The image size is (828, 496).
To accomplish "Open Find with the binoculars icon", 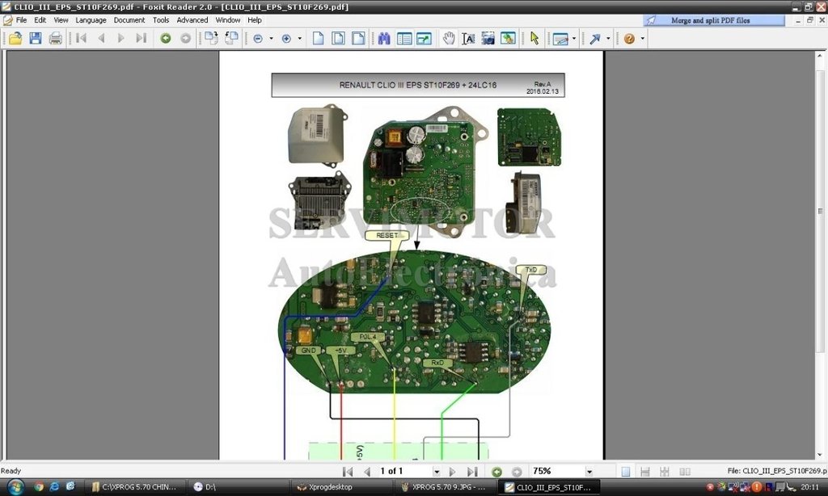I will click(384, 39).
